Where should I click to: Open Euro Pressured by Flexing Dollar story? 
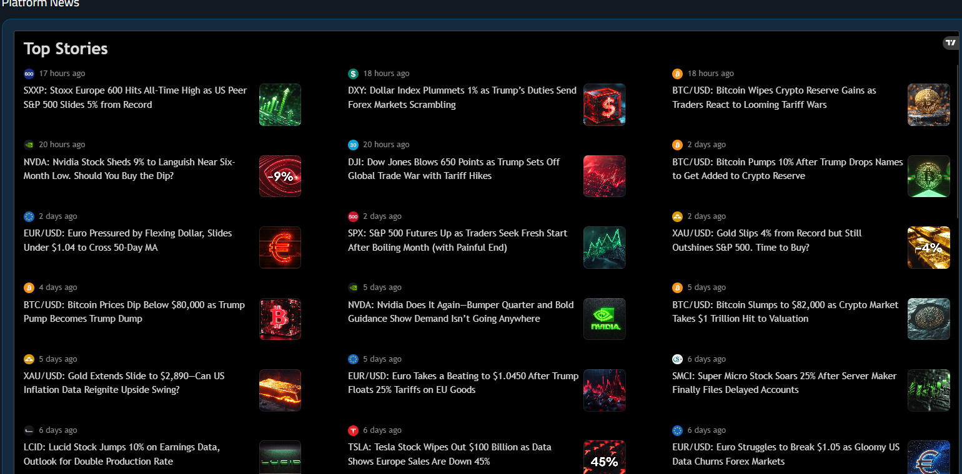(128, 240)
